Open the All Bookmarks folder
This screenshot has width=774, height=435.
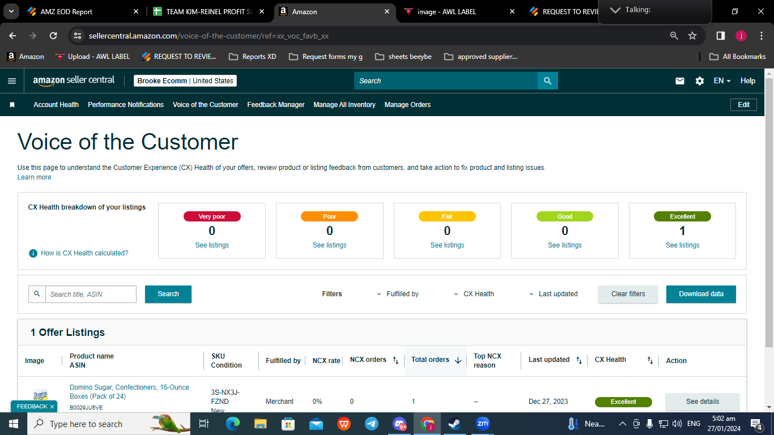738,57
